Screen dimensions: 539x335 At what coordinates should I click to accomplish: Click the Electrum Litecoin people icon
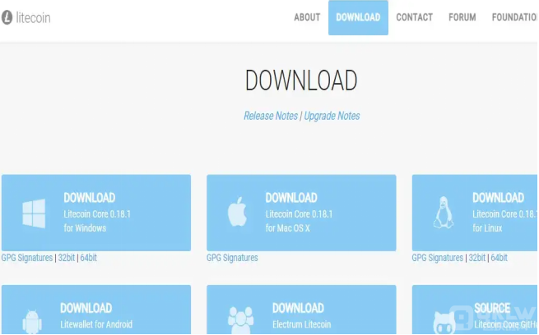click(x=240, y=320)
